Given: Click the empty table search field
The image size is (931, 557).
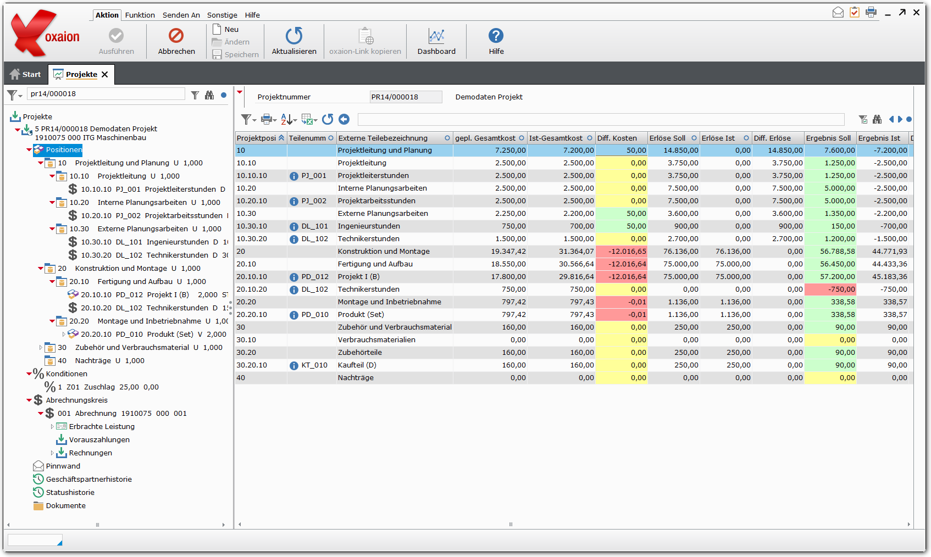Looking at the screenshot, I should pyautogui.click(x=601, y=119).
